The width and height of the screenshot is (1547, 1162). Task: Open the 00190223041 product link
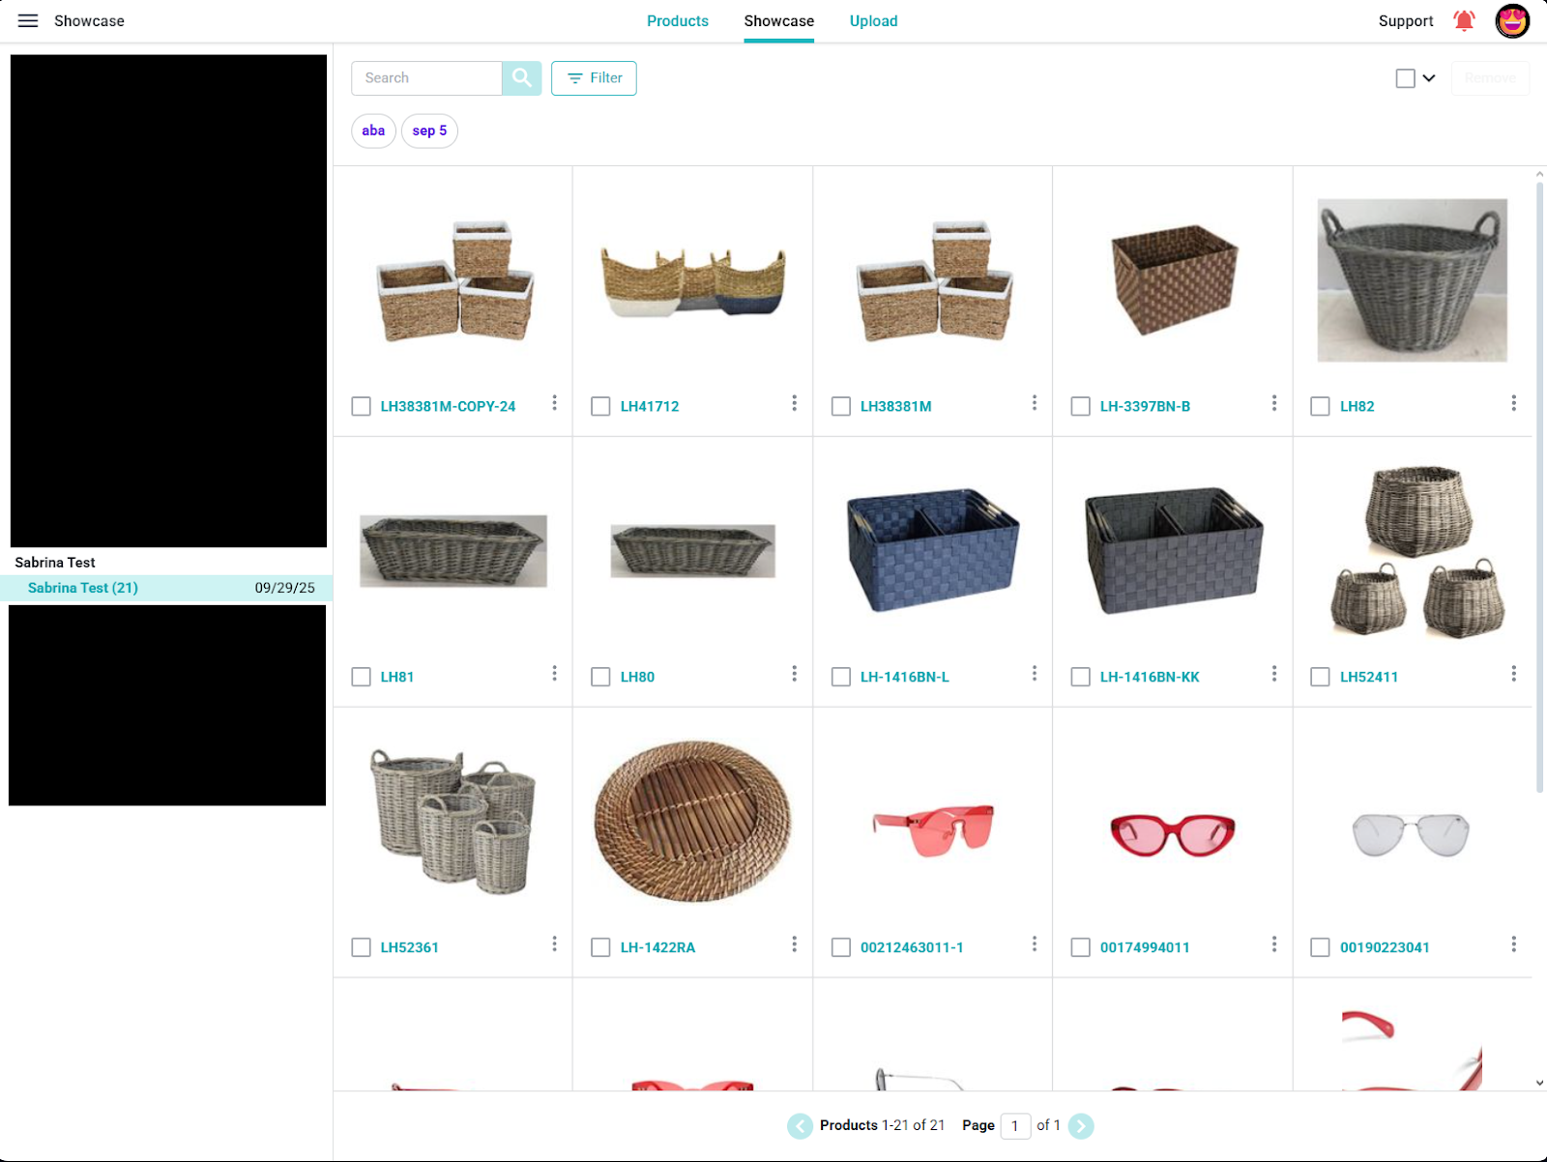1385,948
